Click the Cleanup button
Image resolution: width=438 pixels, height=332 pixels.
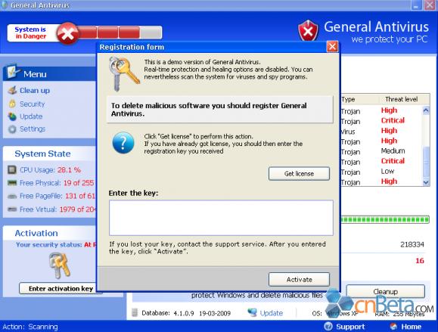point(386,292)
